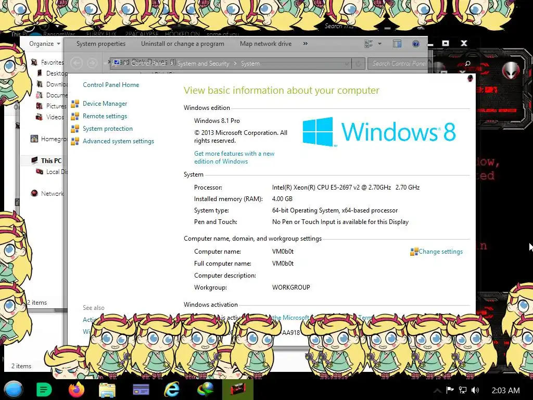Go back with the back arrow button
The height and width of the screenshot is (400, 533).
(x=77, y=63)
